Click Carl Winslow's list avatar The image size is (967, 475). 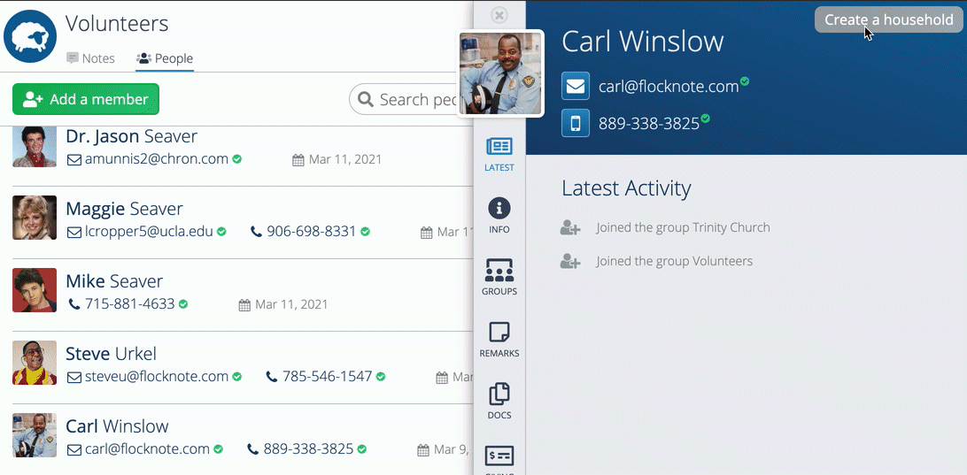[35, 435]
